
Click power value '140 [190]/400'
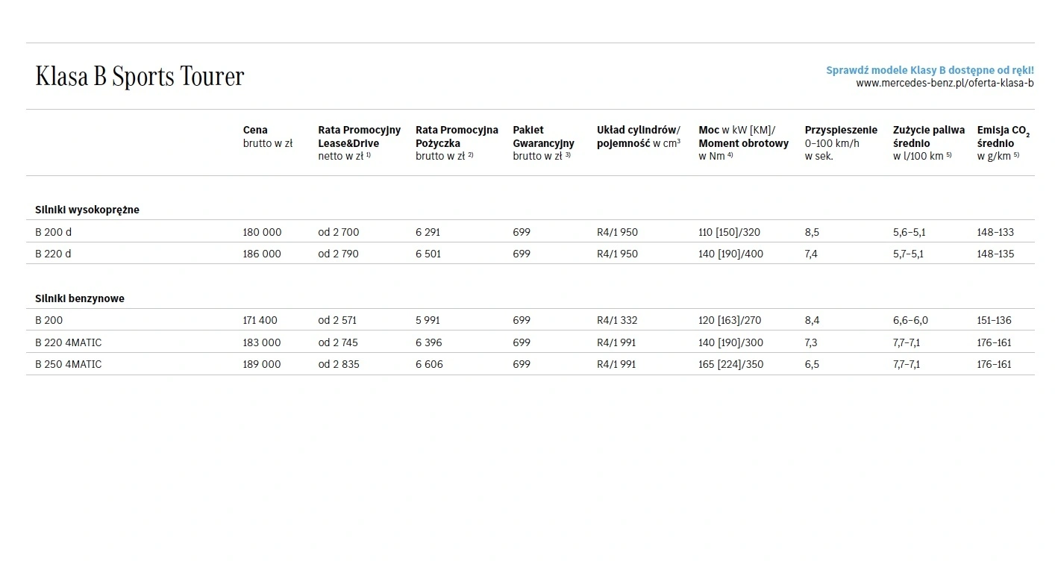[731, 254]
